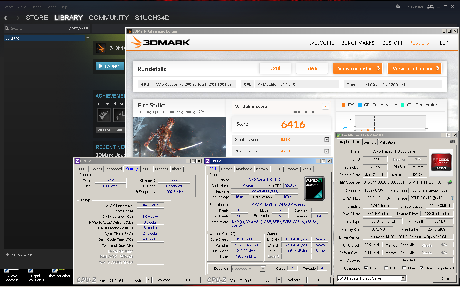Click Save button in Run details
The image size is (460, 287).
point(312,68)
